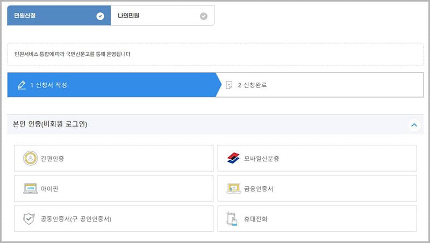Select 공동인증서(구 공인인증서) login option
Image resolution: width=430 pixels, height=243 pixels.
pyautogui.click(x=114, y=219)
